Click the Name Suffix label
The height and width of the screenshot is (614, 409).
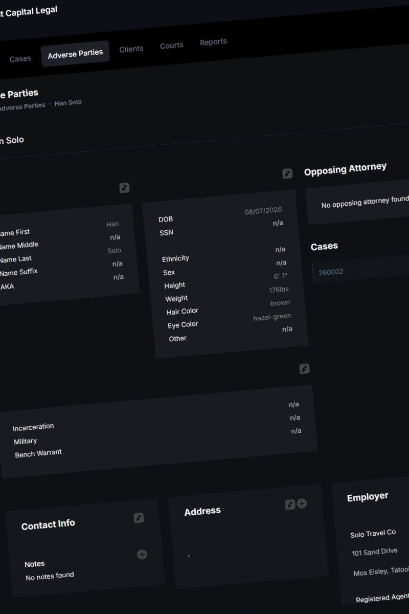pyautogui.click(x=18, y=273)
